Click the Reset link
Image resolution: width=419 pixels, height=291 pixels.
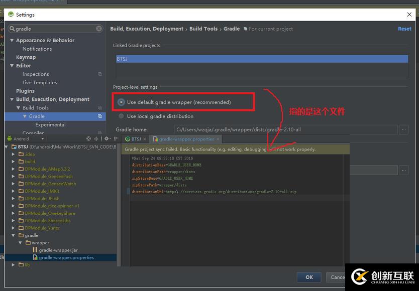[x=404, y=29]
